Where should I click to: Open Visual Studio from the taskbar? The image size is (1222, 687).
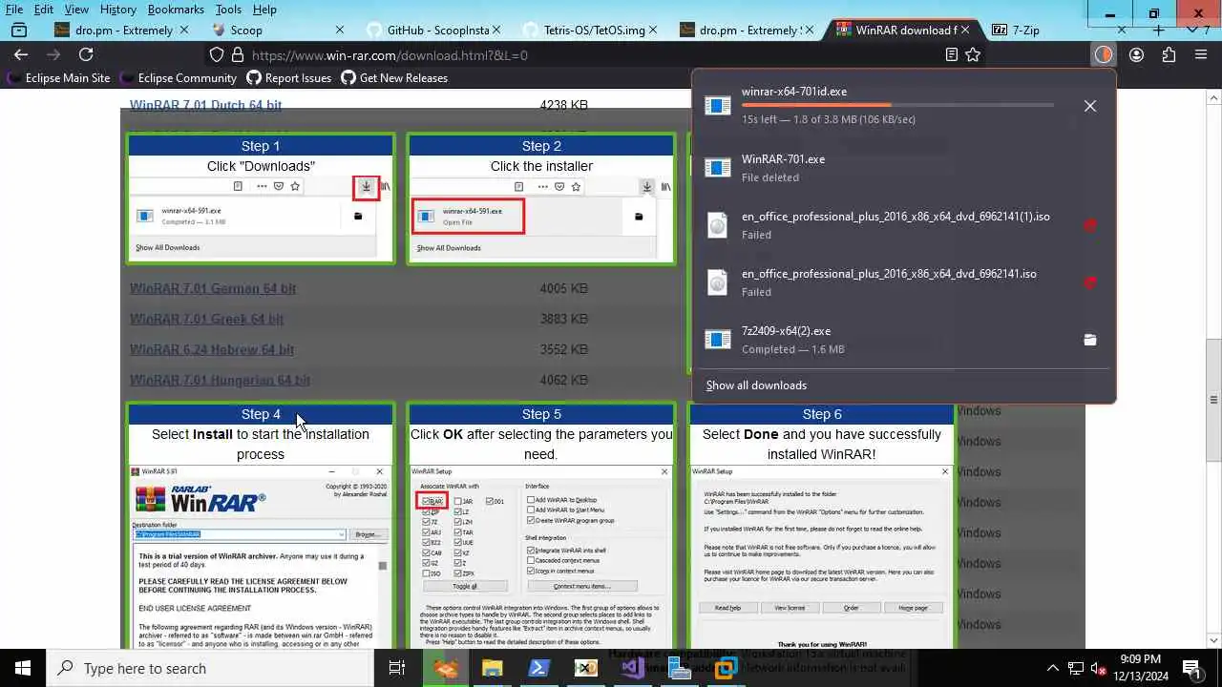[x=632, y=668]
